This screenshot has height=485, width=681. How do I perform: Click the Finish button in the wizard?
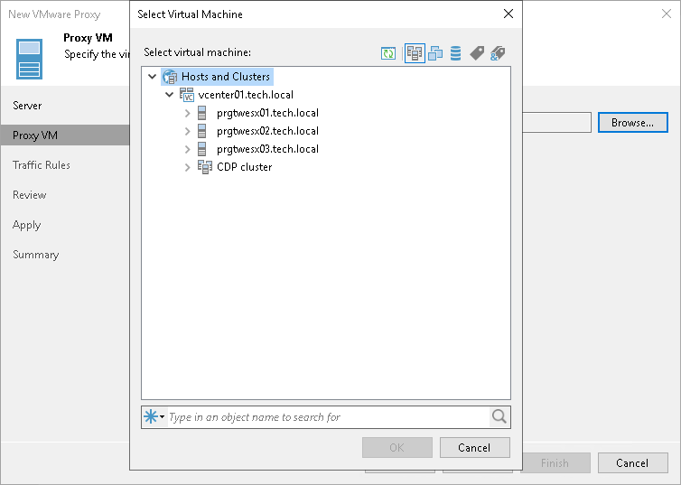tap(555, 463)
